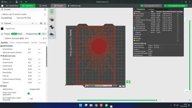Open dropdown arrow beside Druckplatte drucken

165,6
